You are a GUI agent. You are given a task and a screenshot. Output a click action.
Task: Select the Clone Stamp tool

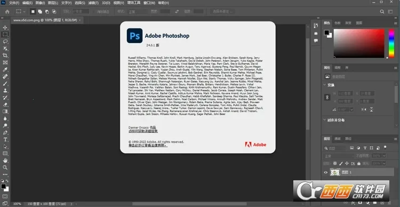[x=5, y=90]
